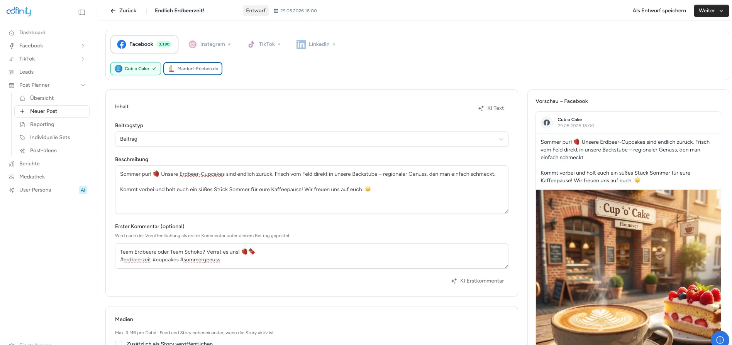Screen dimensions: 732x345
Task: Click the Übersicht home icon
Action: [x=22, y=98]
